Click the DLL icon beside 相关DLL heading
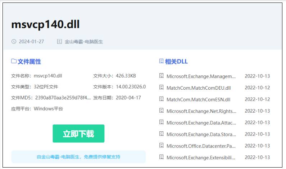The height and width of the screenshot is (169, 286). (x=162, y=61)
